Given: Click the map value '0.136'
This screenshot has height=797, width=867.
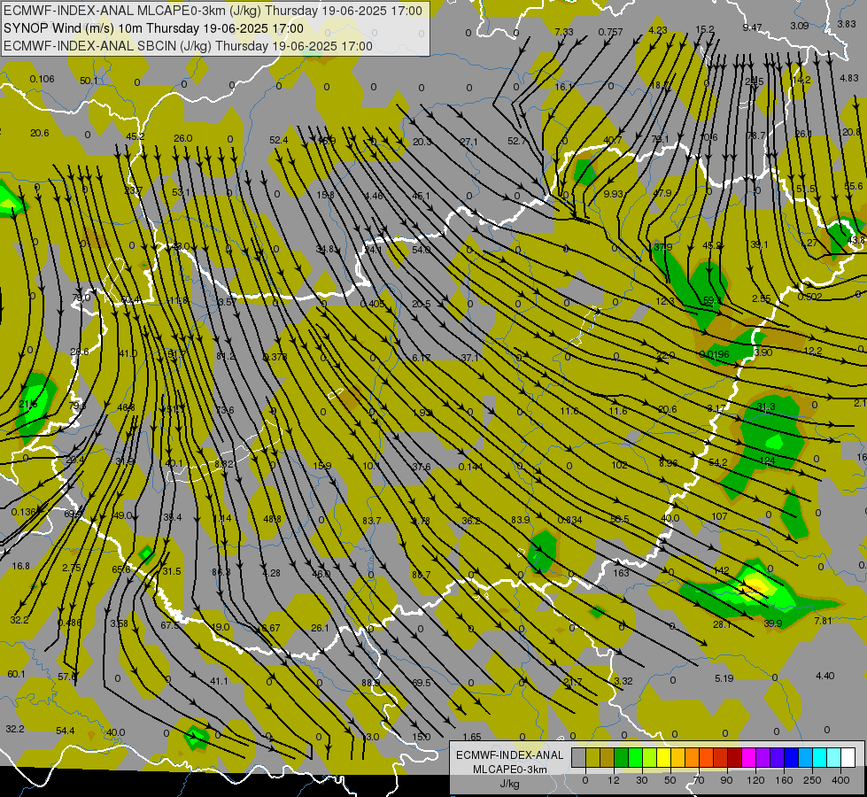Looking at the screenshot, I should 24,512.
